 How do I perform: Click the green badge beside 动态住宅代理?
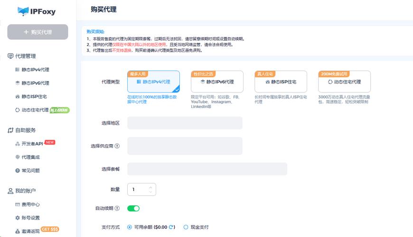tap(60, 110)
